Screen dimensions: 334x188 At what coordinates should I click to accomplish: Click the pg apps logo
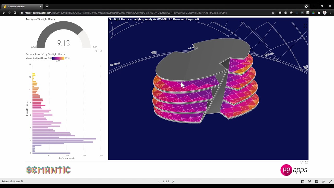point(294,170)
